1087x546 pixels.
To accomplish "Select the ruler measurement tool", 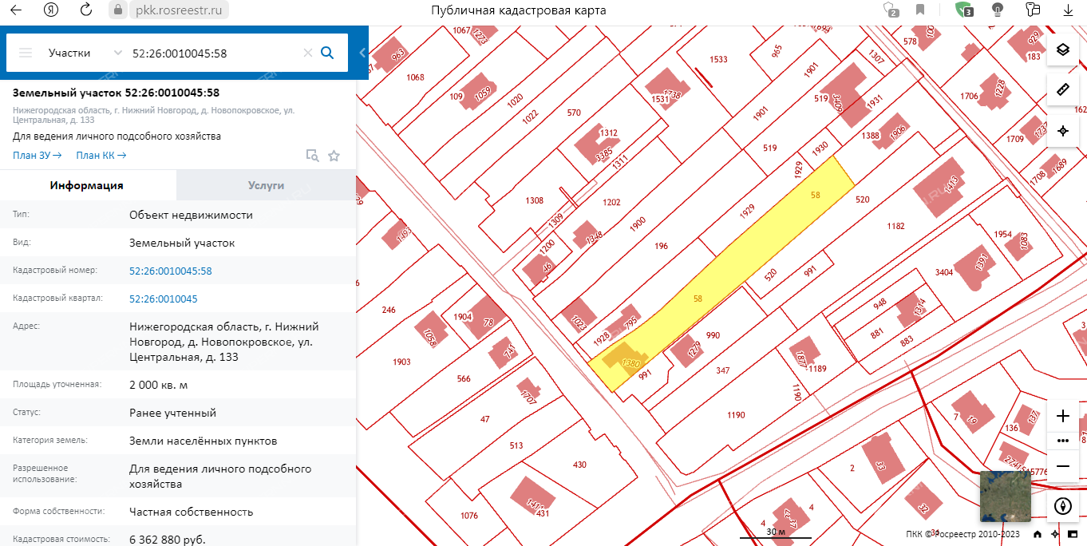I will [1062, 89].
